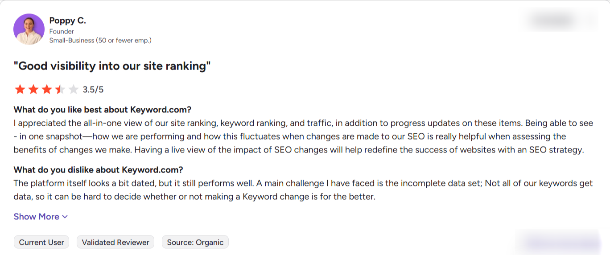Click the "What do you dislike about Keyword.com?" heading
Viewport: 610px width, 255px height.
99,170
